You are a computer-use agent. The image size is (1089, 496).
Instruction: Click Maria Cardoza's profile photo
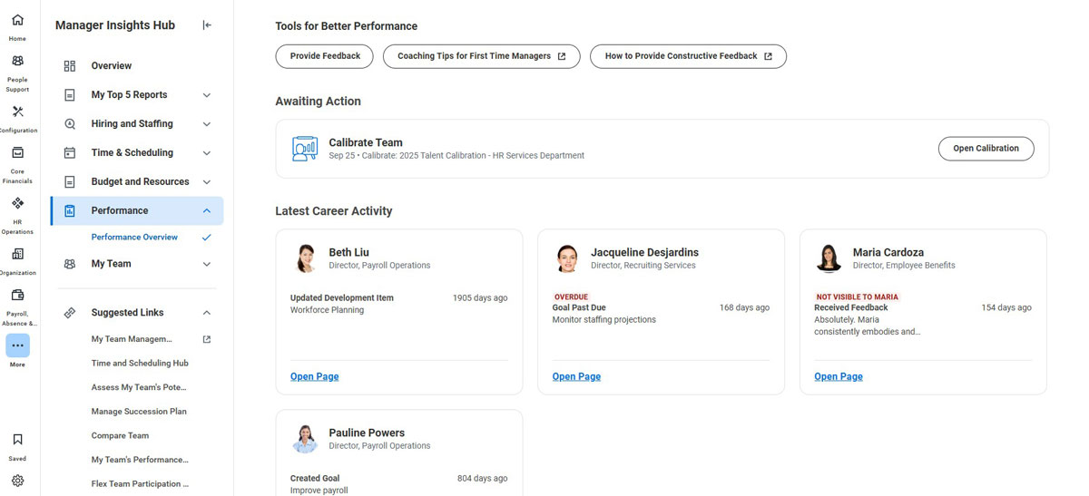pyautogui.click(x=828, y=258)
